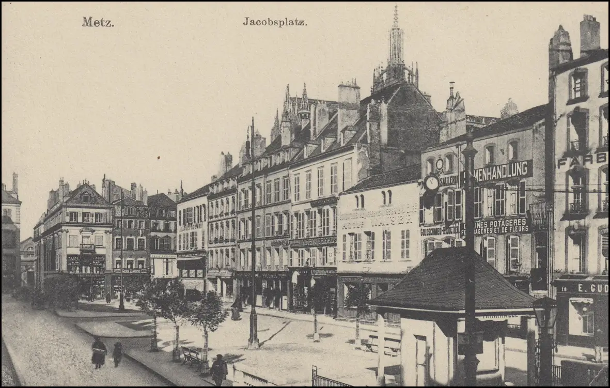Click the 'GRAINES POTAGERES' shop sign
Image resolution: width=610 pixels, height=388 pixels.
pos(500,226)
